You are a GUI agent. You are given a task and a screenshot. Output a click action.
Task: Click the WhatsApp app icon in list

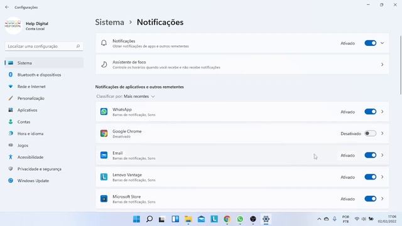click(x=104, y=112)
